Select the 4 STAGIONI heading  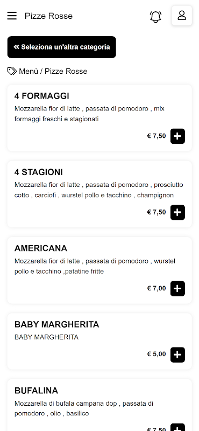39,172
